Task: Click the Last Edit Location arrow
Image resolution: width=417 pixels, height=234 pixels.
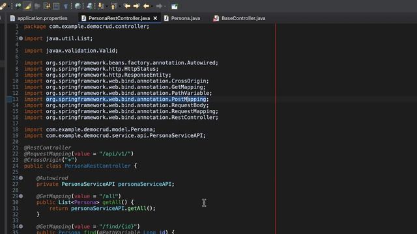Action: click(x=127, y=6)
